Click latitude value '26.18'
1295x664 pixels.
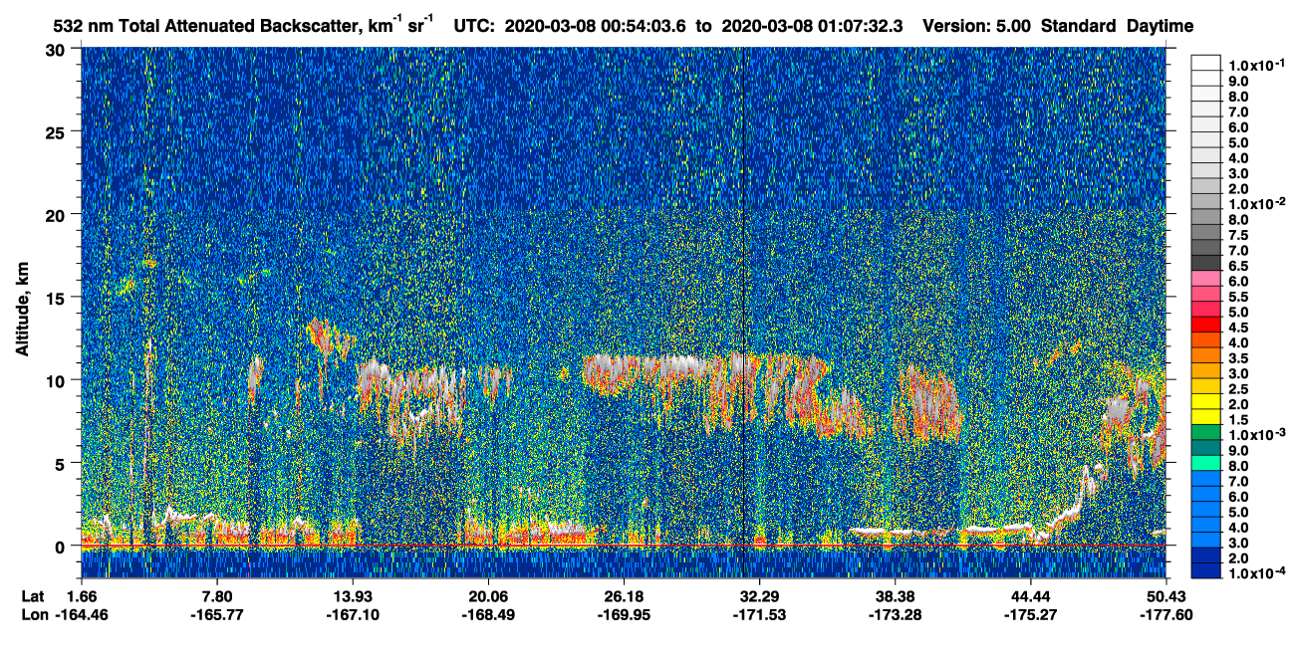pyautogui.click(x=624, y=596)
